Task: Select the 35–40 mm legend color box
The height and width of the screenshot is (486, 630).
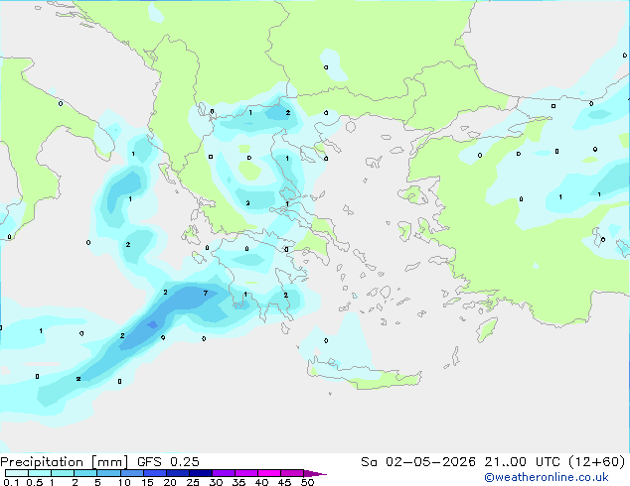Action: pyautogui.click(x=245, y=473)
